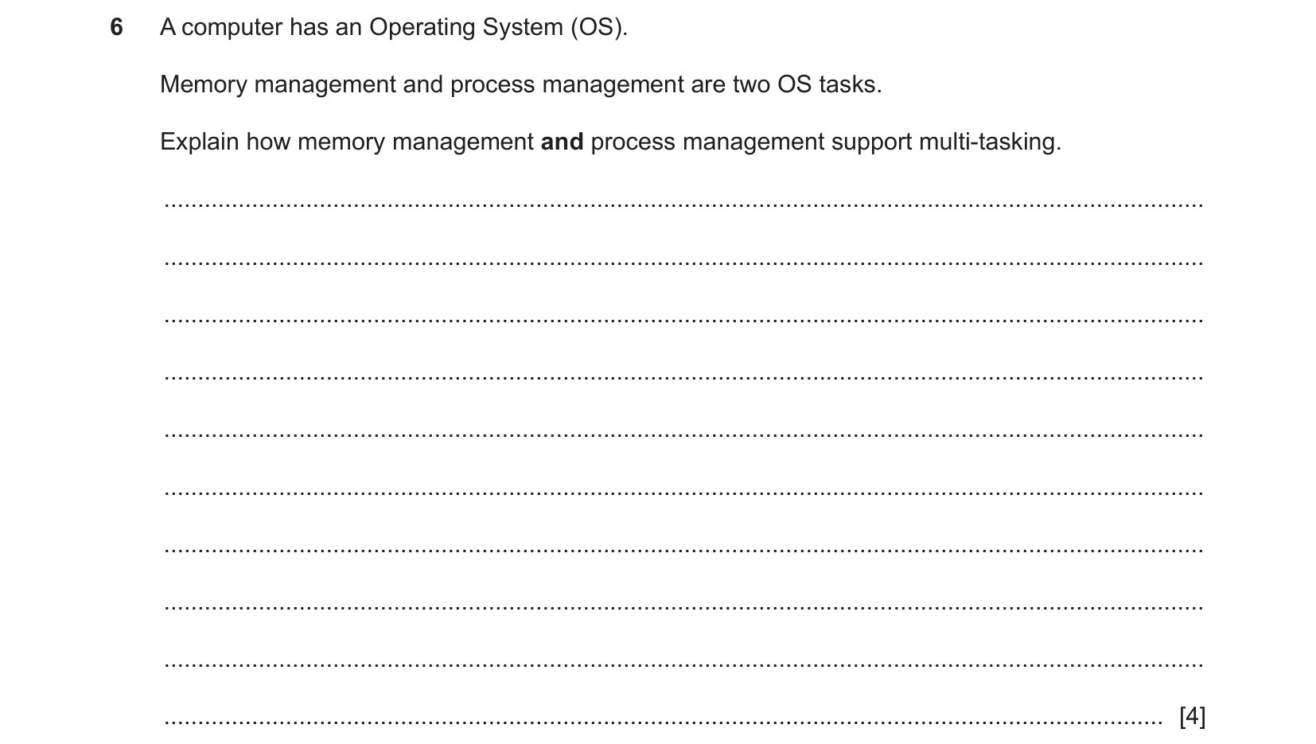Place cursor on fourth dotted answer line
The width and height of the screenshot is (1316, 744).
[x=683, y=376]
